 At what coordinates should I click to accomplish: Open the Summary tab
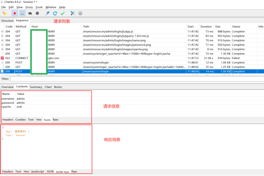pos(36,87)
